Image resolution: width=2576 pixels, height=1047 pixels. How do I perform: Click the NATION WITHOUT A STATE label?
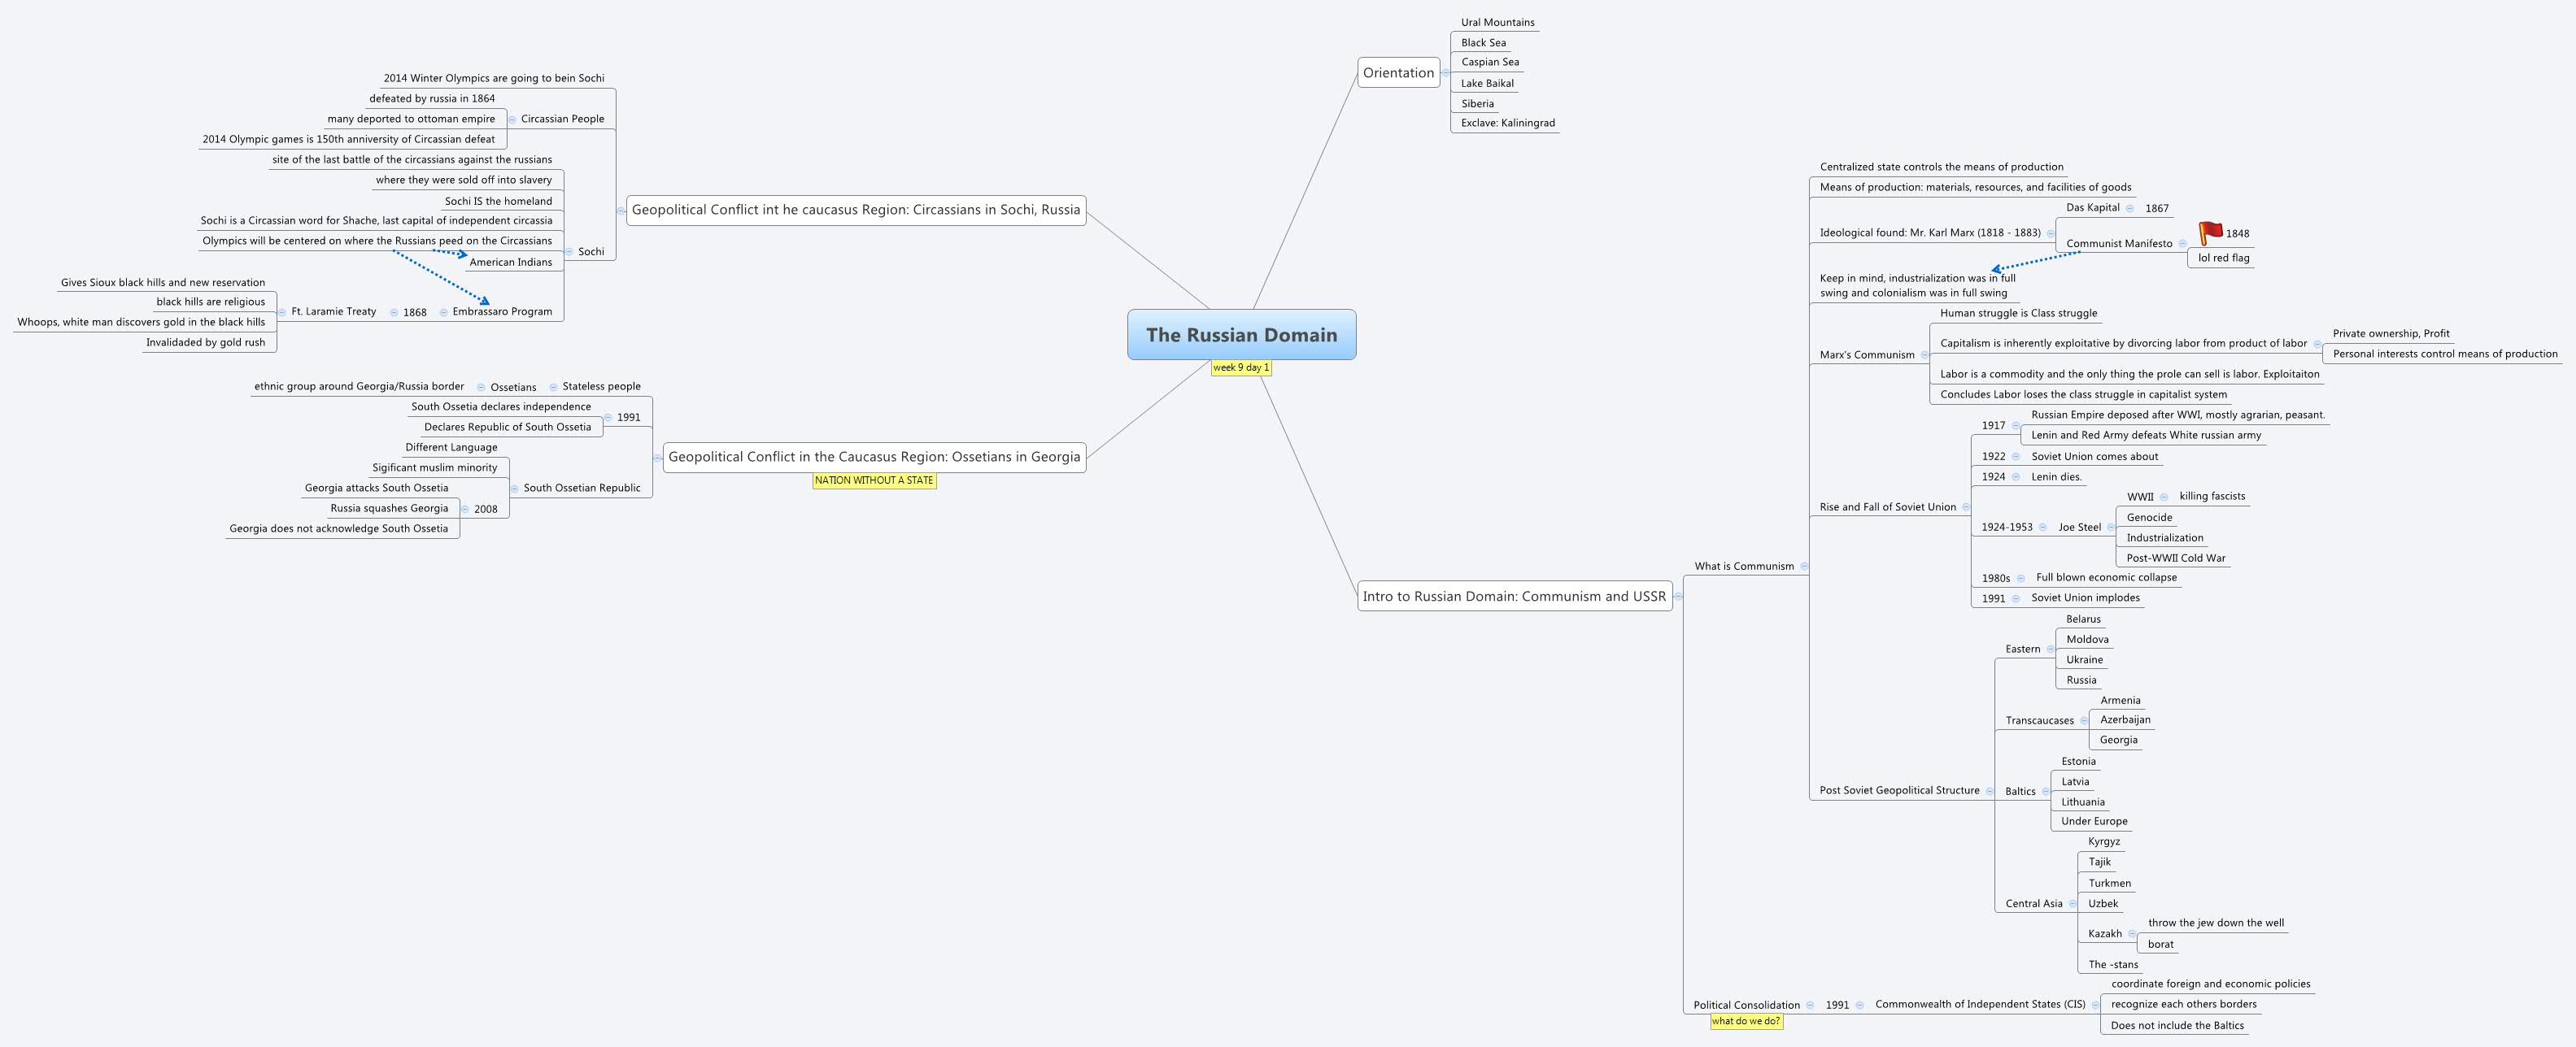874,480
